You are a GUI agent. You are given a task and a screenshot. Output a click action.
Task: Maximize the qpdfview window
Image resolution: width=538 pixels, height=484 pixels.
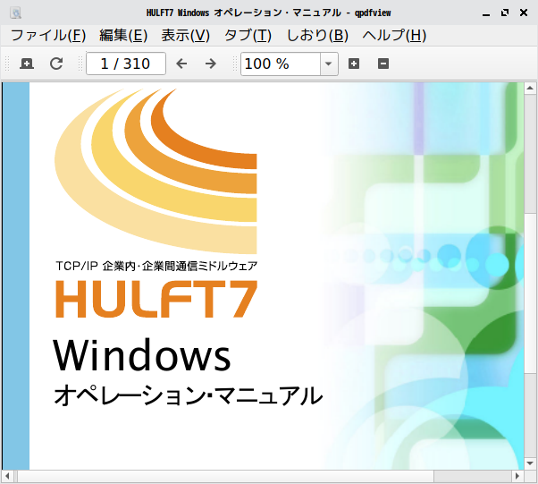(505, 13)
